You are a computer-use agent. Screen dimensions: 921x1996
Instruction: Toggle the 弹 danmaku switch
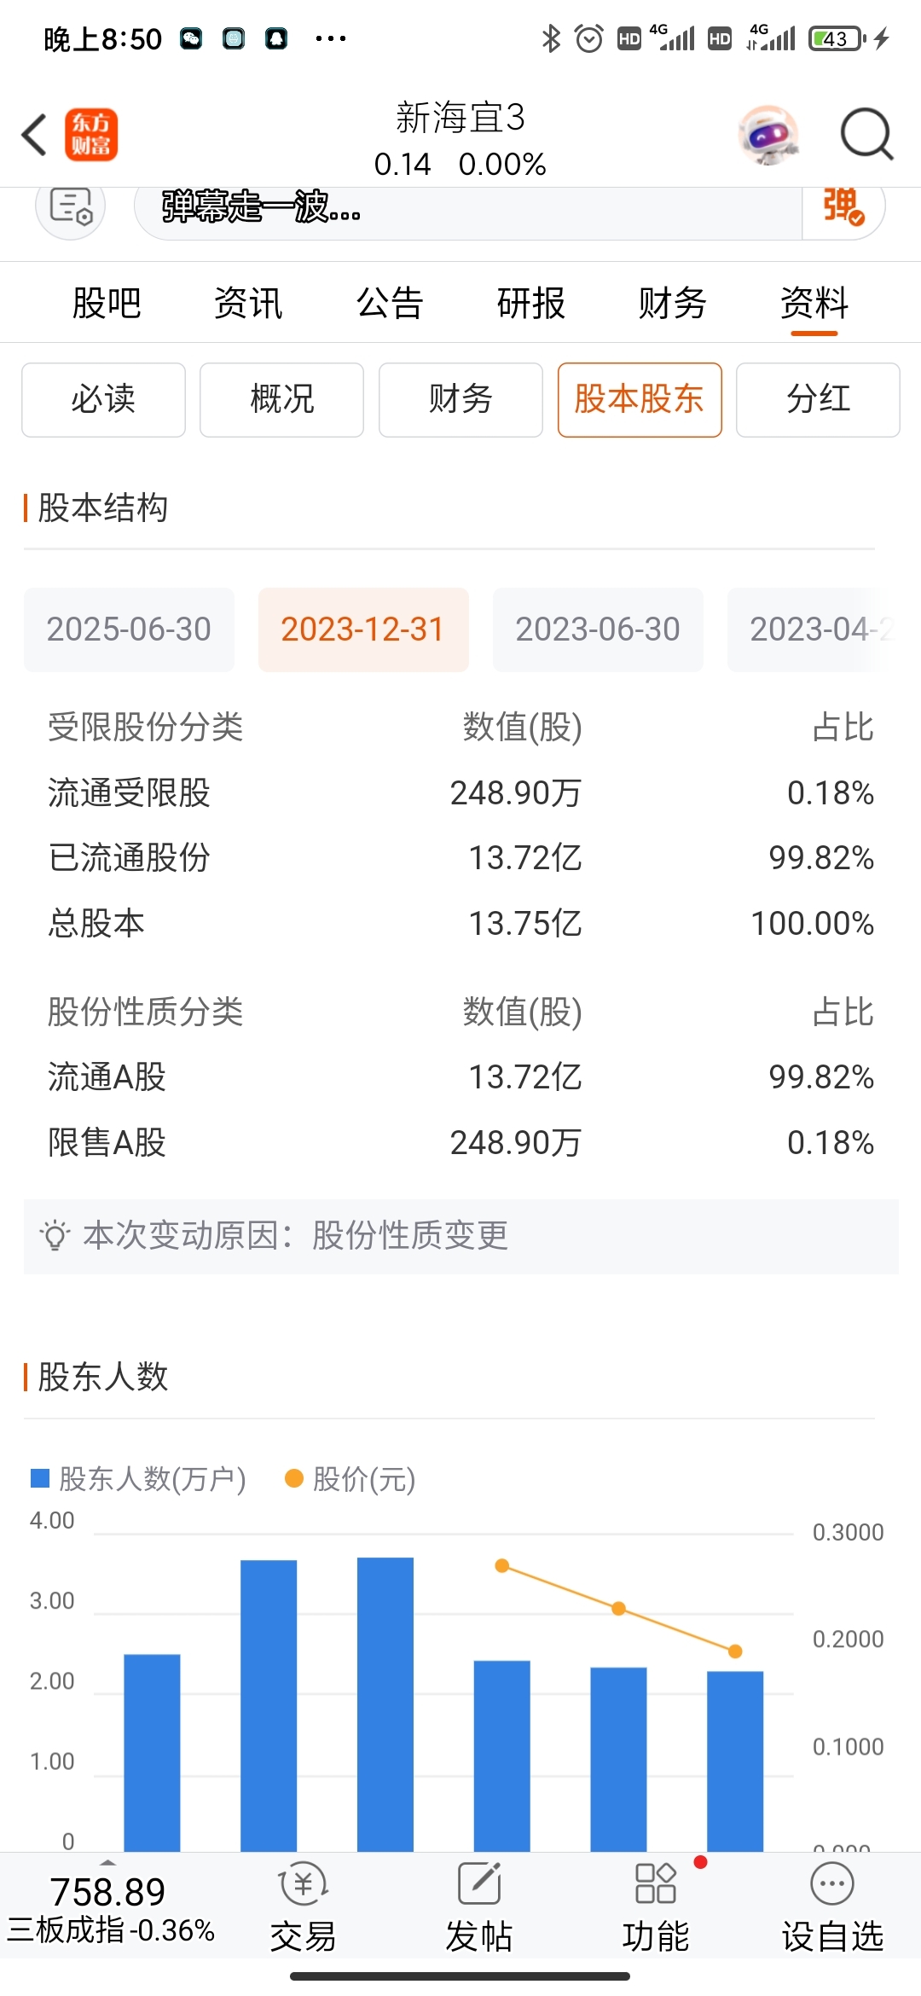pyautogui.click(x=843, y=207)
